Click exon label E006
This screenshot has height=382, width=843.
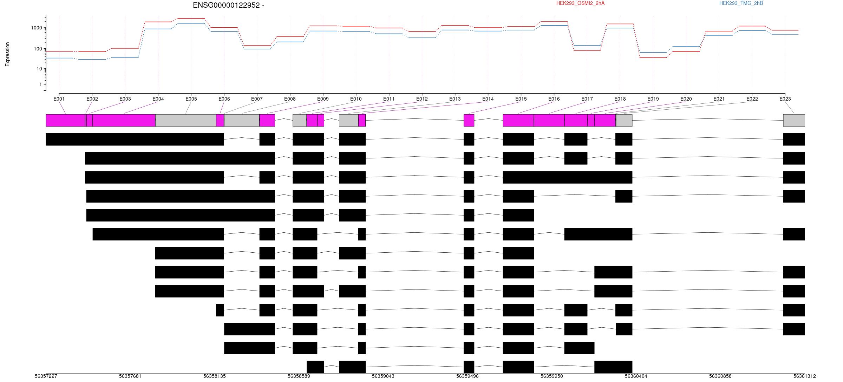pos(224,99)
